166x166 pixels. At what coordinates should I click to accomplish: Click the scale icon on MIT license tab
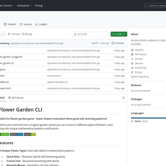(x=10, y=98)
